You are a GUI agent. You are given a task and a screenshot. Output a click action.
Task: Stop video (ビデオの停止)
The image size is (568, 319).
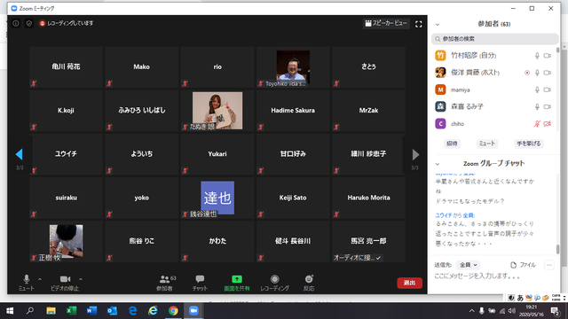point(65,283)
